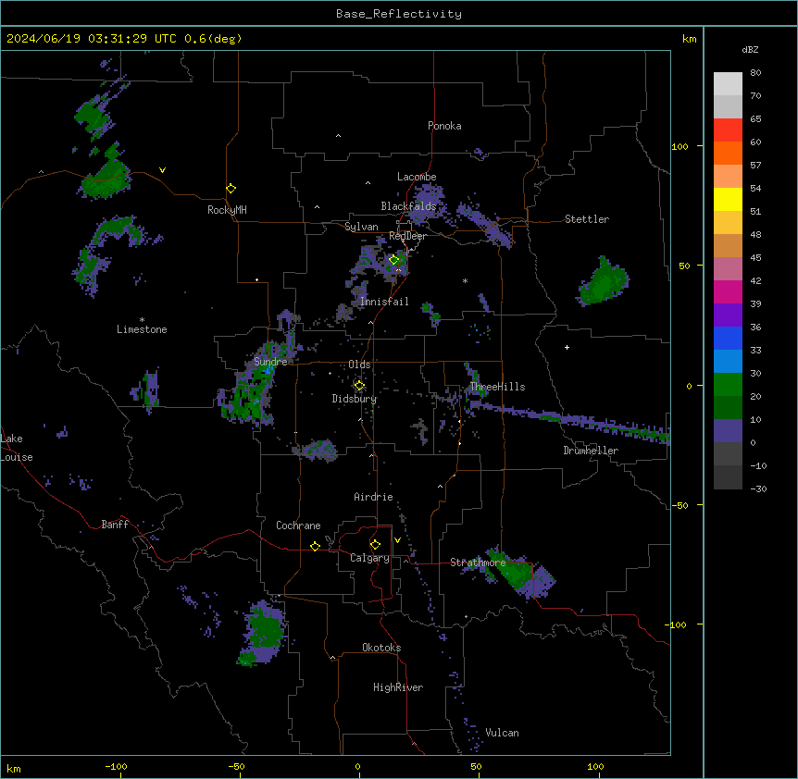
Task: Click the -50 tick label on the bottom axis
Action: (x=236, y=766)
